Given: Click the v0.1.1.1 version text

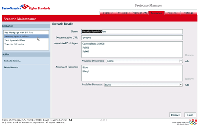Looking at the screenshot, I should coord(103,120).
